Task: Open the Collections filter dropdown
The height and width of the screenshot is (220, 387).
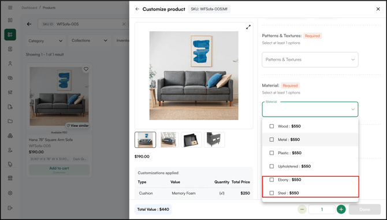Action: coord(90,40)
